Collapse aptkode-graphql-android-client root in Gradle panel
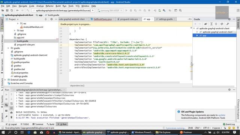 tap(194, 28)
